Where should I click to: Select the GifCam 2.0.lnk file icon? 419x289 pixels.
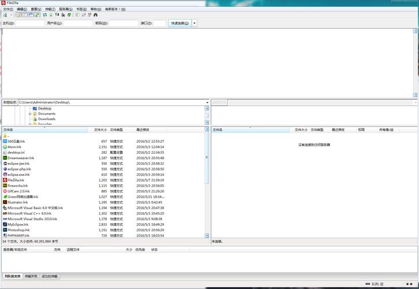coord(5,191)
